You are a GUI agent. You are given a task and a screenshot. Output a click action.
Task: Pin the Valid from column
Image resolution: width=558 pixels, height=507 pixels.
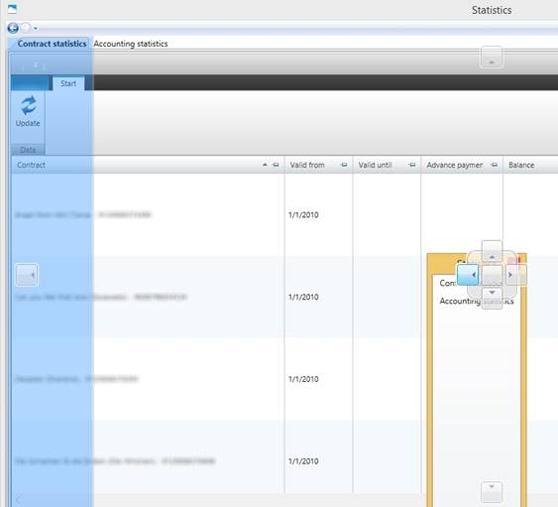coord(344,165)
